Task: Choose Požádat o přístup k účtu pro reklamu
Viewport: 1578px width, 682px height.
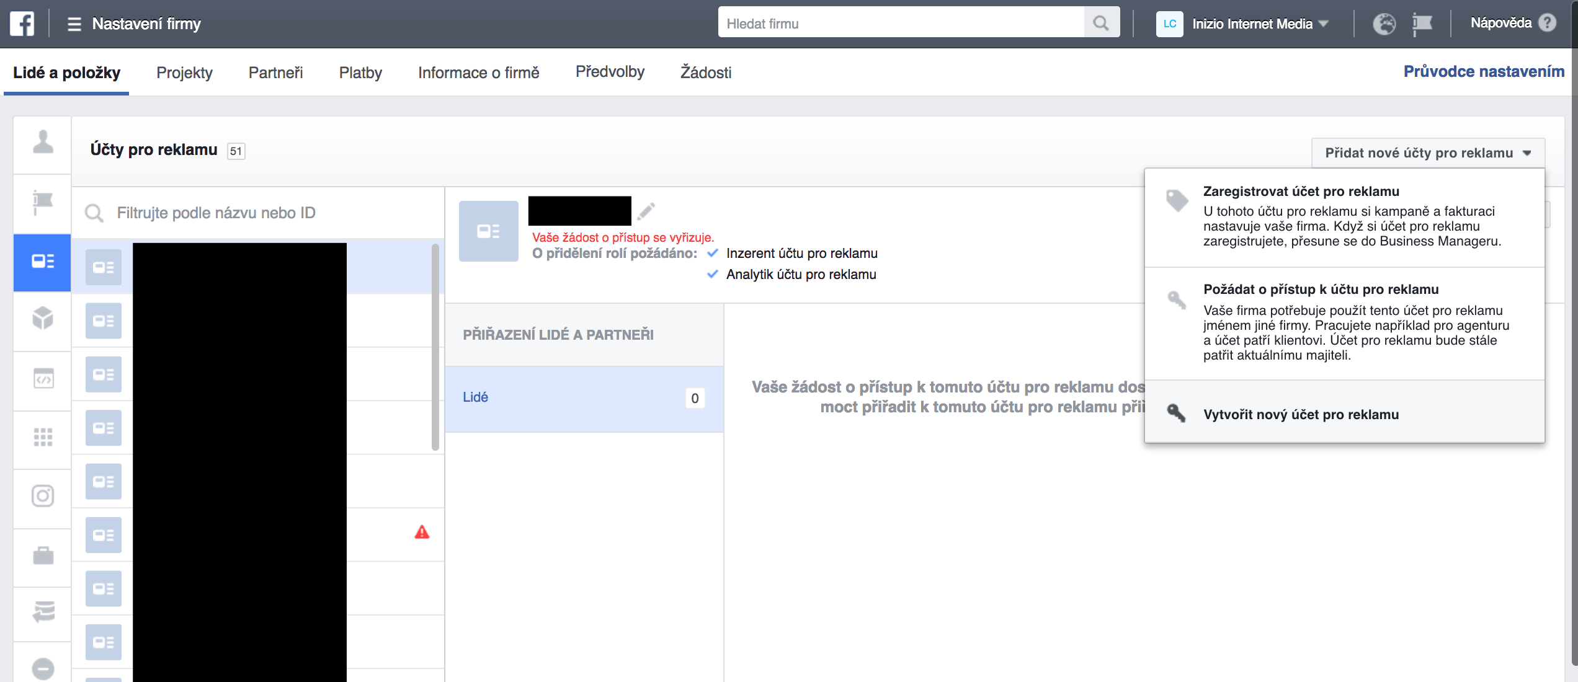Action: [x=1344, y=324]
